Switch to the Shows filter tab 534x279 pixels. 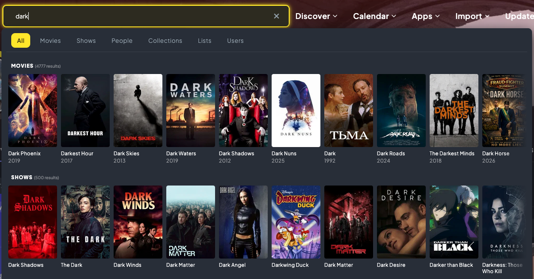pos(86,40)
